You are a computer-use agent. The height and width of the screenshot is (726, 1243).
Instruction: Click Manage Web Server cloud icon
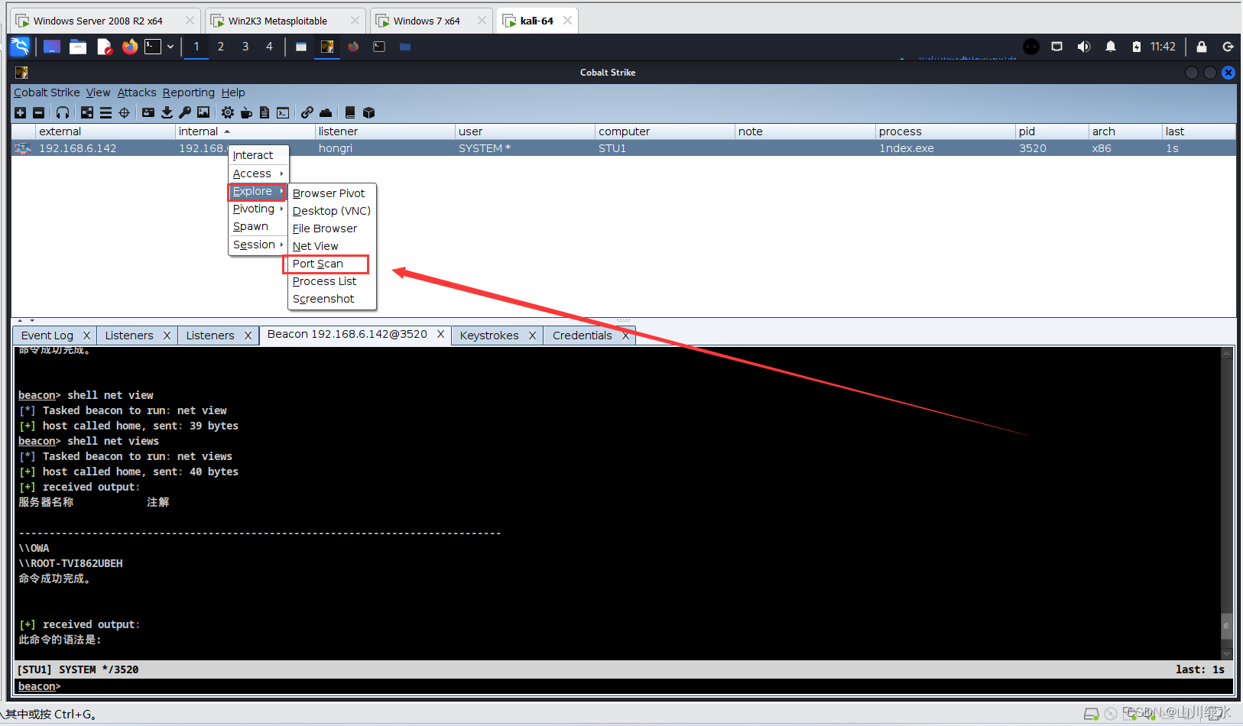click(326, 112)
